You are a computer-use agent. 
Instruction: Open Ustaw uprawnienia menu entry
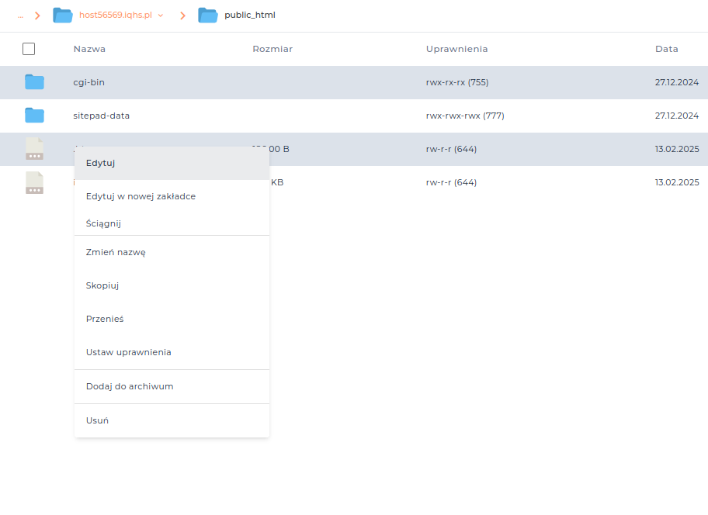point(128,352)
